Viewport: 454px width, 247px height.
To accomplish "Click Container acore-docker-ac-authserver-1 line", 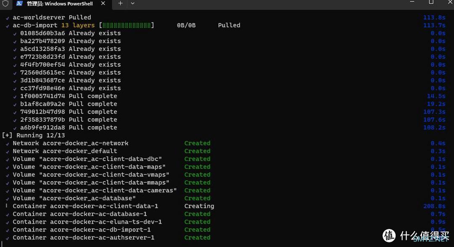I will pyautogui.click(x=83, y=237).
